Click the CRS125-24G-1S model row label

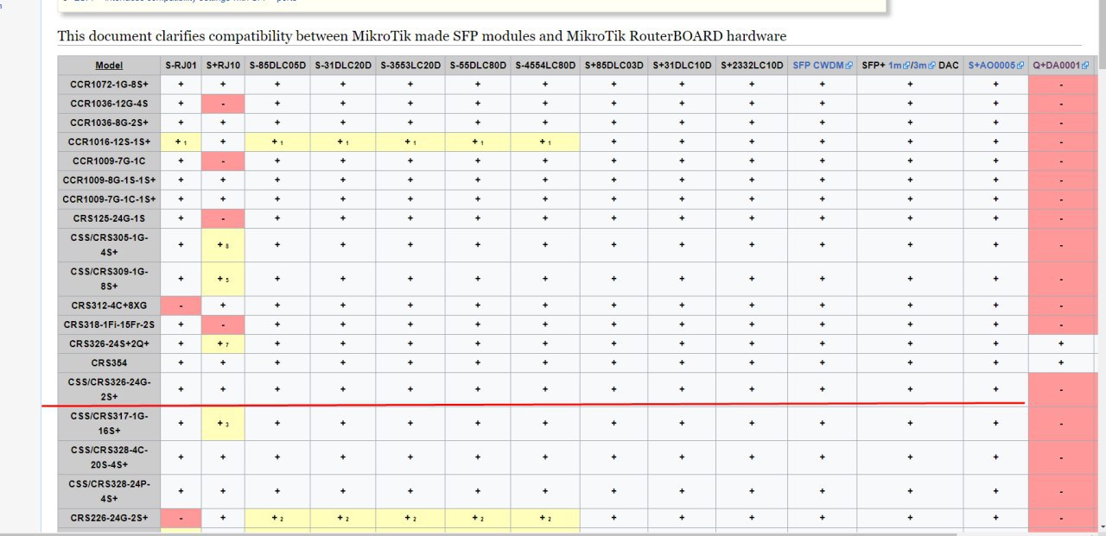coord(109,218)
